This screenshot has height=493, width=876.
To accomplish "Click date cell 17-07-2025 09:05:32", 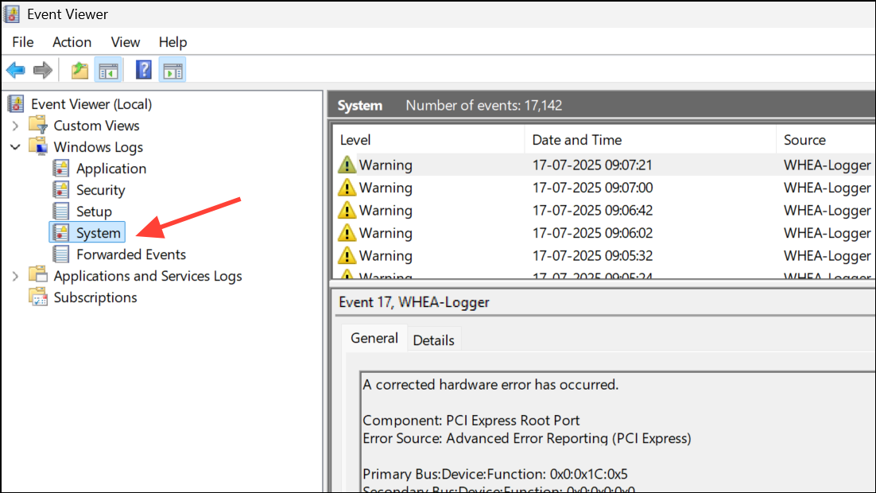I will point(592,255).
